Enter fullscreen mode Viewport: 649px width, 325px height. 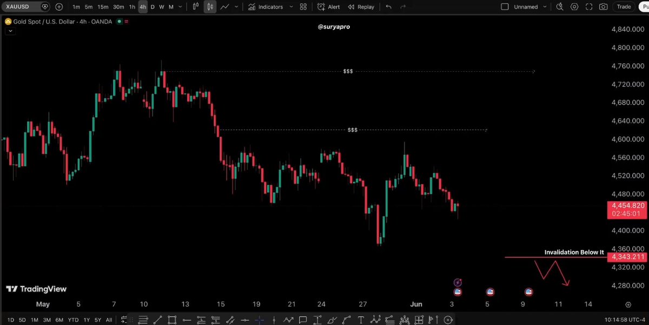[x=588, y=7]
